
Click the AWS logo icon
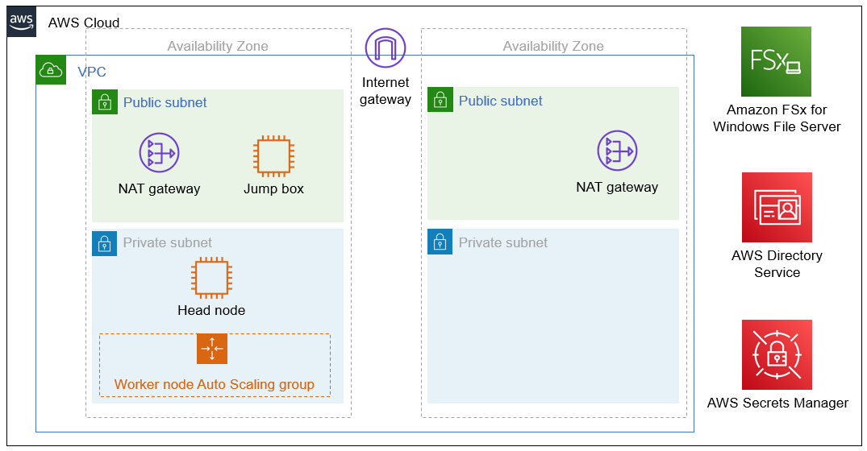22,22
